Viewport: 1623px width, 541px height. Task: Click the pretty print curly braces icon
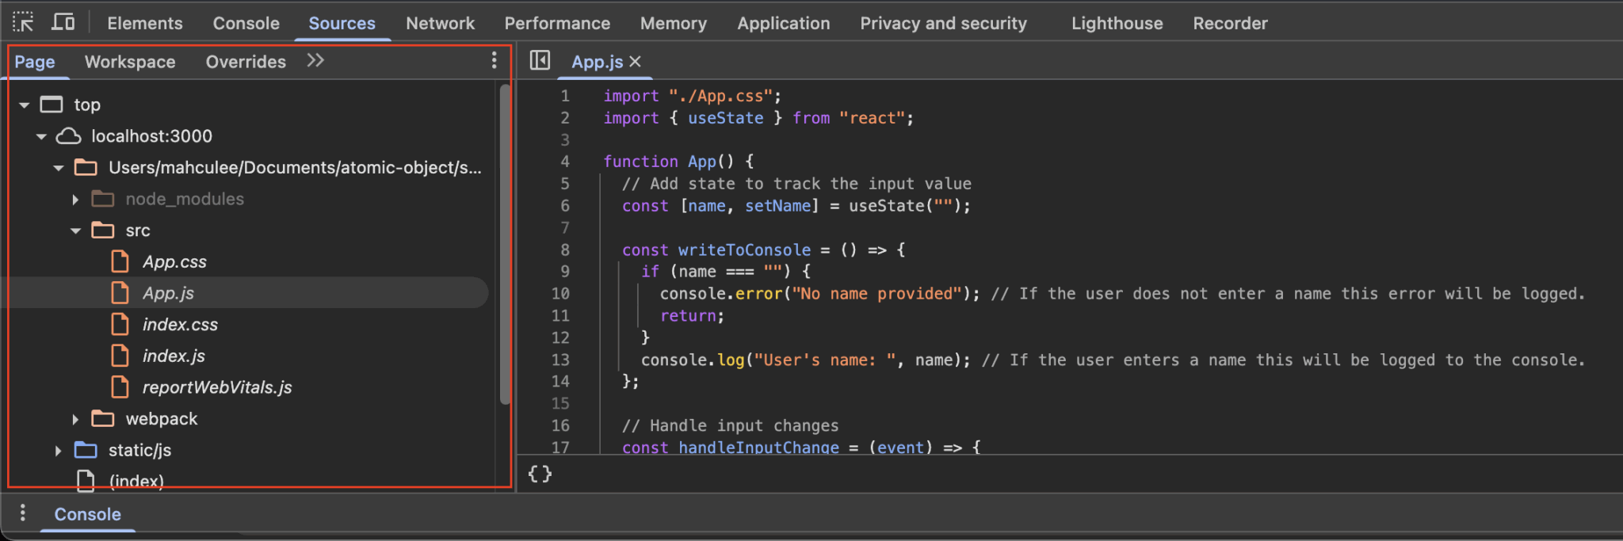click(540, 474)
